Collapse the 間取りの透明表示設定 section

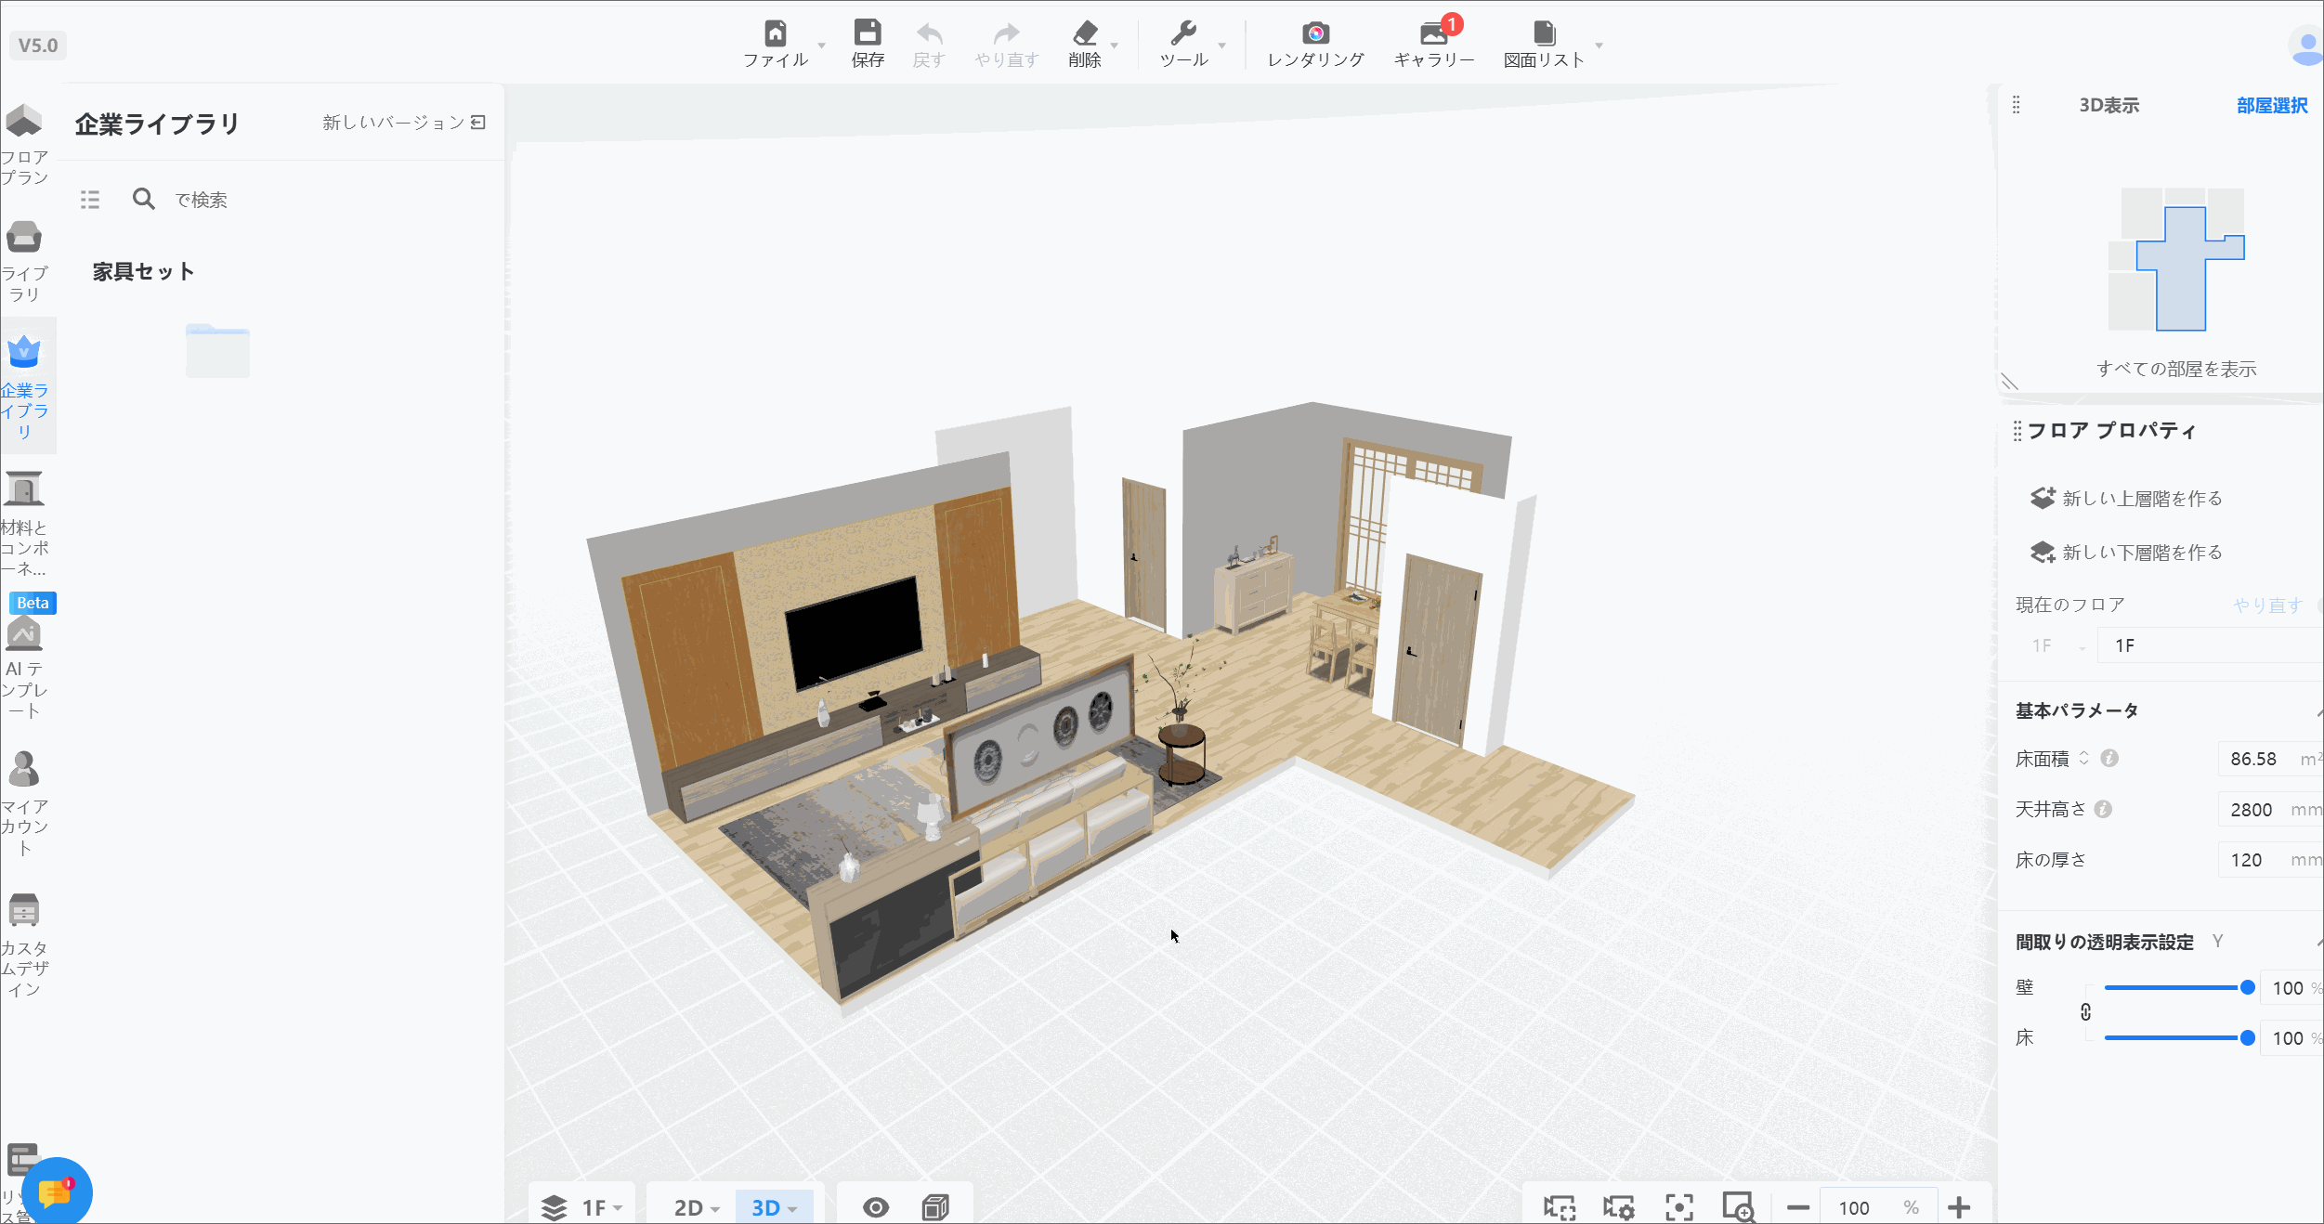pyautogui.click(x=2319, y=943)
